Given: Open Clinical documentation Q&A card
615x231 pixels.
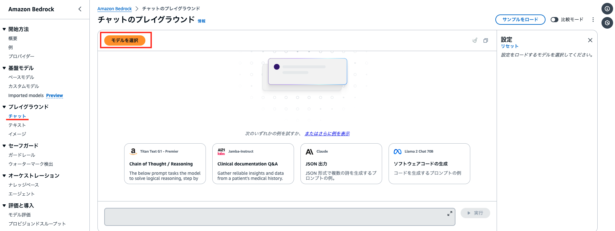Looking at the screenshot, I should (253, 164).
